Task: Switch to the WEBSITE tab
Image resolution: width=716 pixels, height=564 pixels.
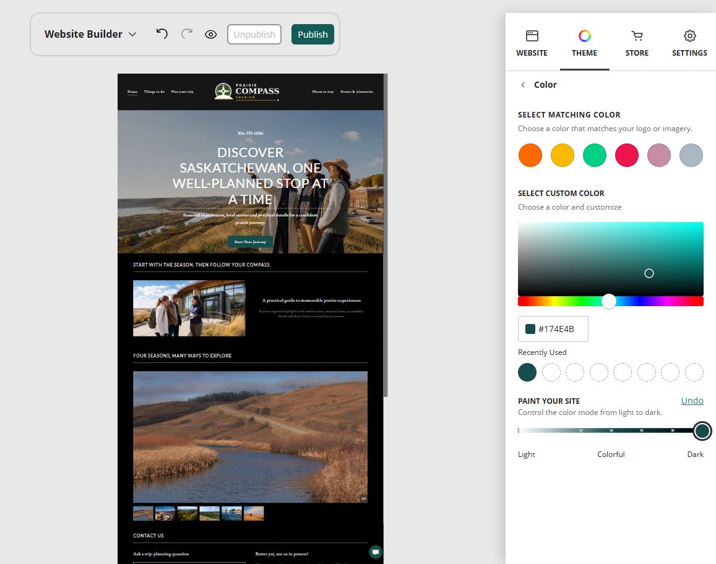Action: click(532, 43)
